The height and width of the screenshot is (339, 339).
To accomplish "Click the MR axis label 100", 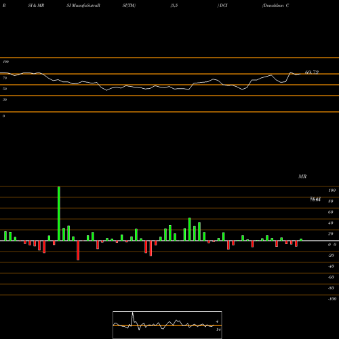I will [x=332, y=191].
